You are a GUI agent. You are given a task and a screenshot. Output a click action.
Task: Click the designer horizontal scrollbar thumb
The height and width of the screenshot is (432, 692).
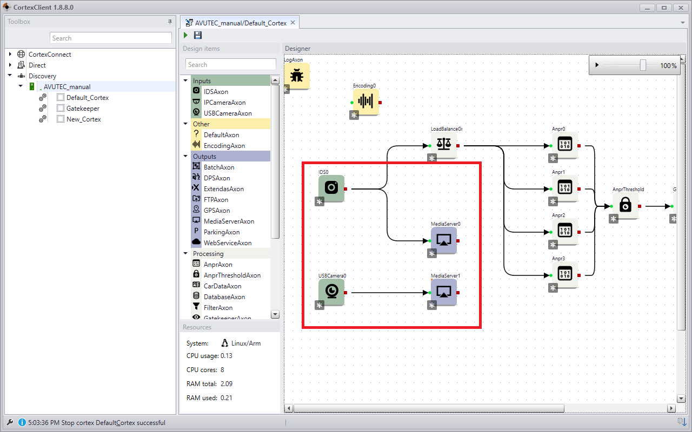click(428, 408)
